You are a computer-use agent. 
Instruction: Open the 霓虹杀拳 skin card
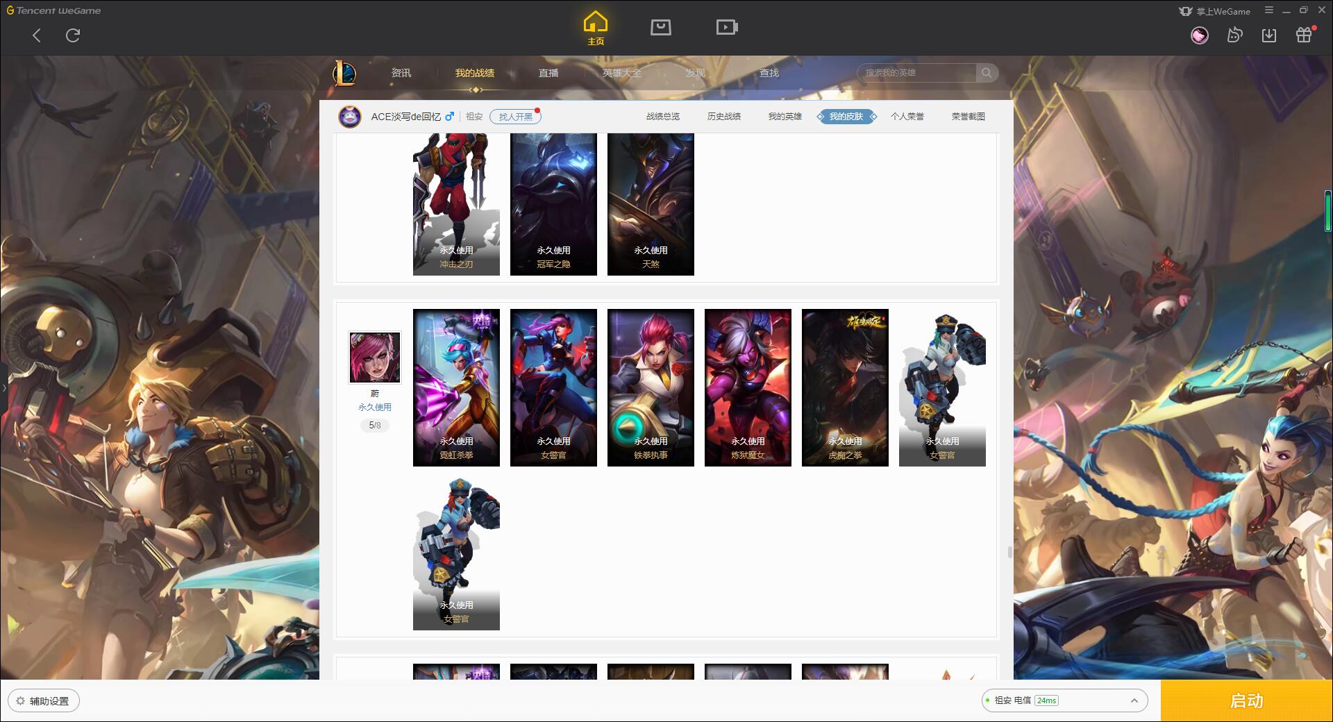(456, 387)
